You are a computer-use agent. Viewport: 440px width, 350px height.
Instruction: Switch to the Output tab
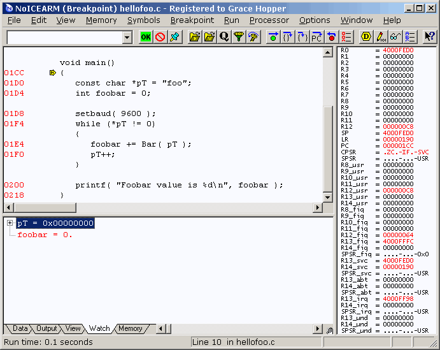(46, 328)
